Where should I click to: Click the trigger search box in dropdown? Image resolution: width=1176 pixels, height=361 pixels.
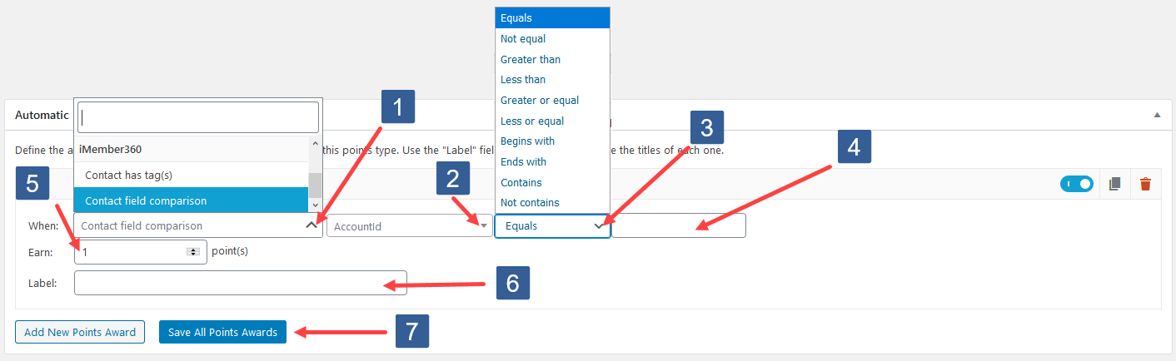coord(198,117)
